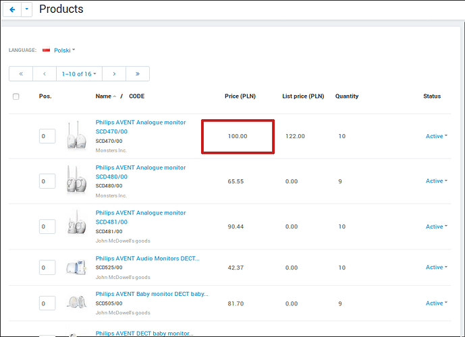Click quantity 9 for SCD480/00 row
This screenshot has width=465, height=337.
coord(340,181)
